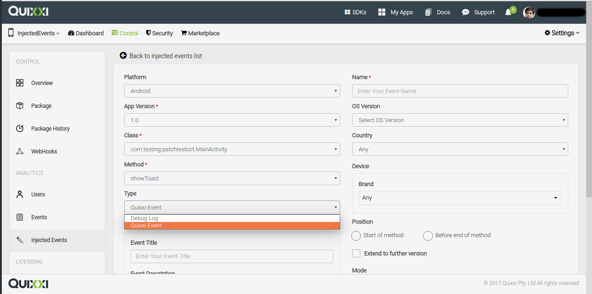Switch to the Marketplace tab
This screenshot has height=294, width=592.
[x=200, y=33]
